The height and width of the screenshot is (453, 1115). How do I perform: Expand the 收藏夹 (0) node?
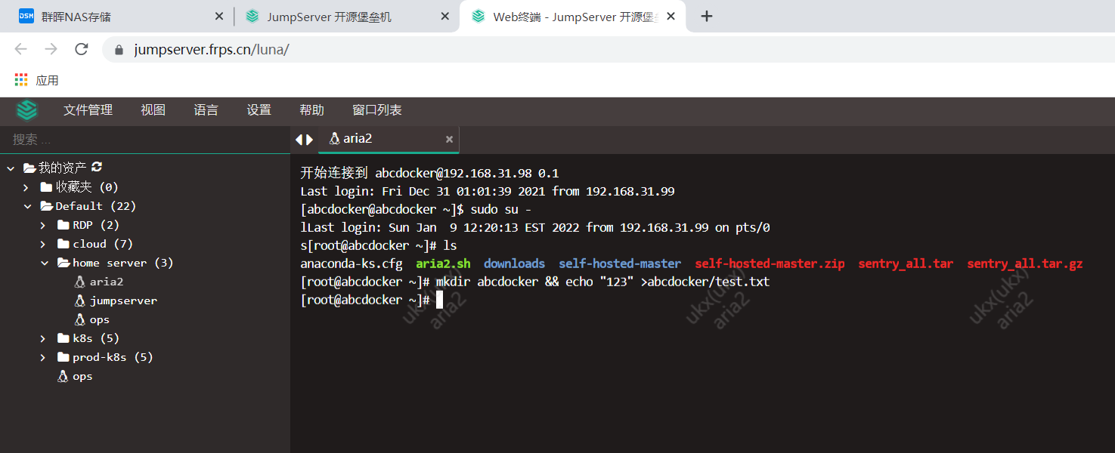coord(27,187)
